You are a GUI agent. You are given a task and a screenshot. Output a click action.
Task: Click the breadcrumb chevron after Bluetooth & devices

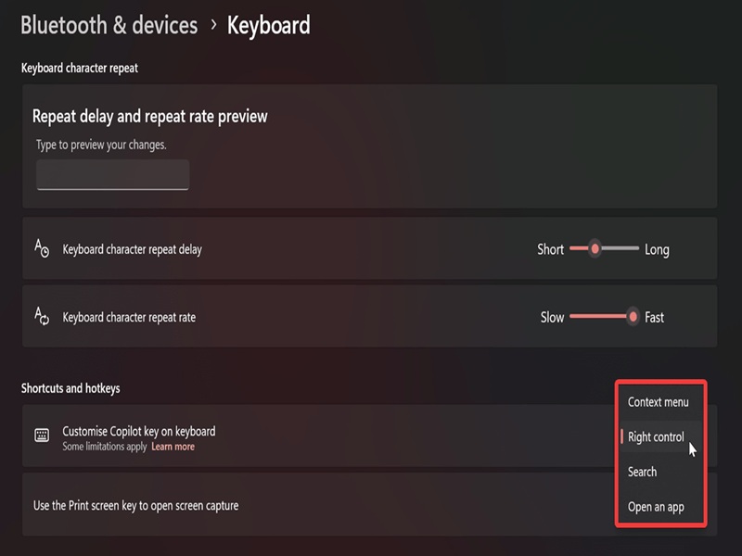pyautogui.click(x=214, y=24)
